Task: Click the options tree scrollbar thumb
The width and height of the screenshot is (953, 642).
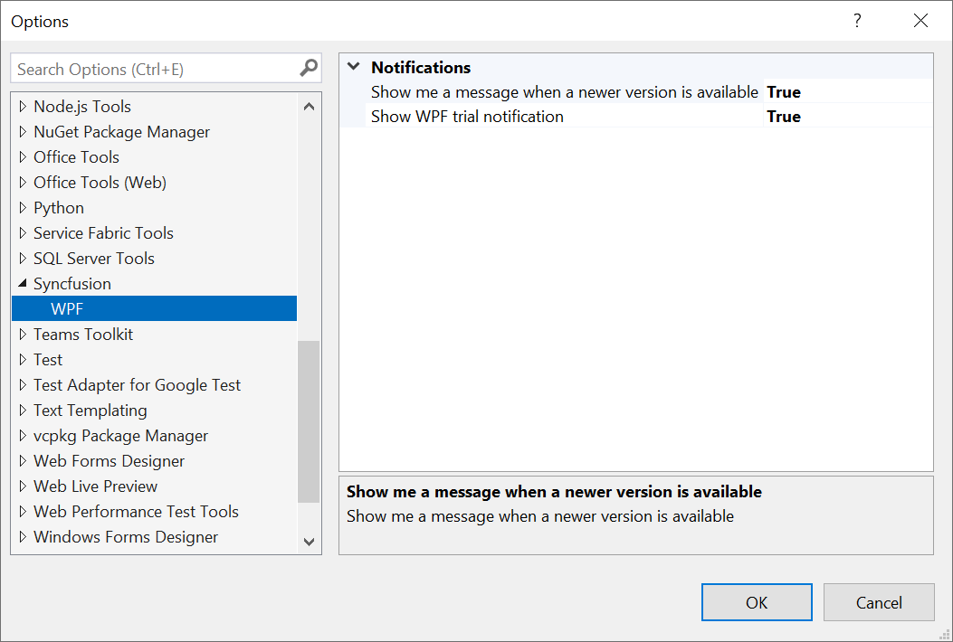Action: (309, 420)
